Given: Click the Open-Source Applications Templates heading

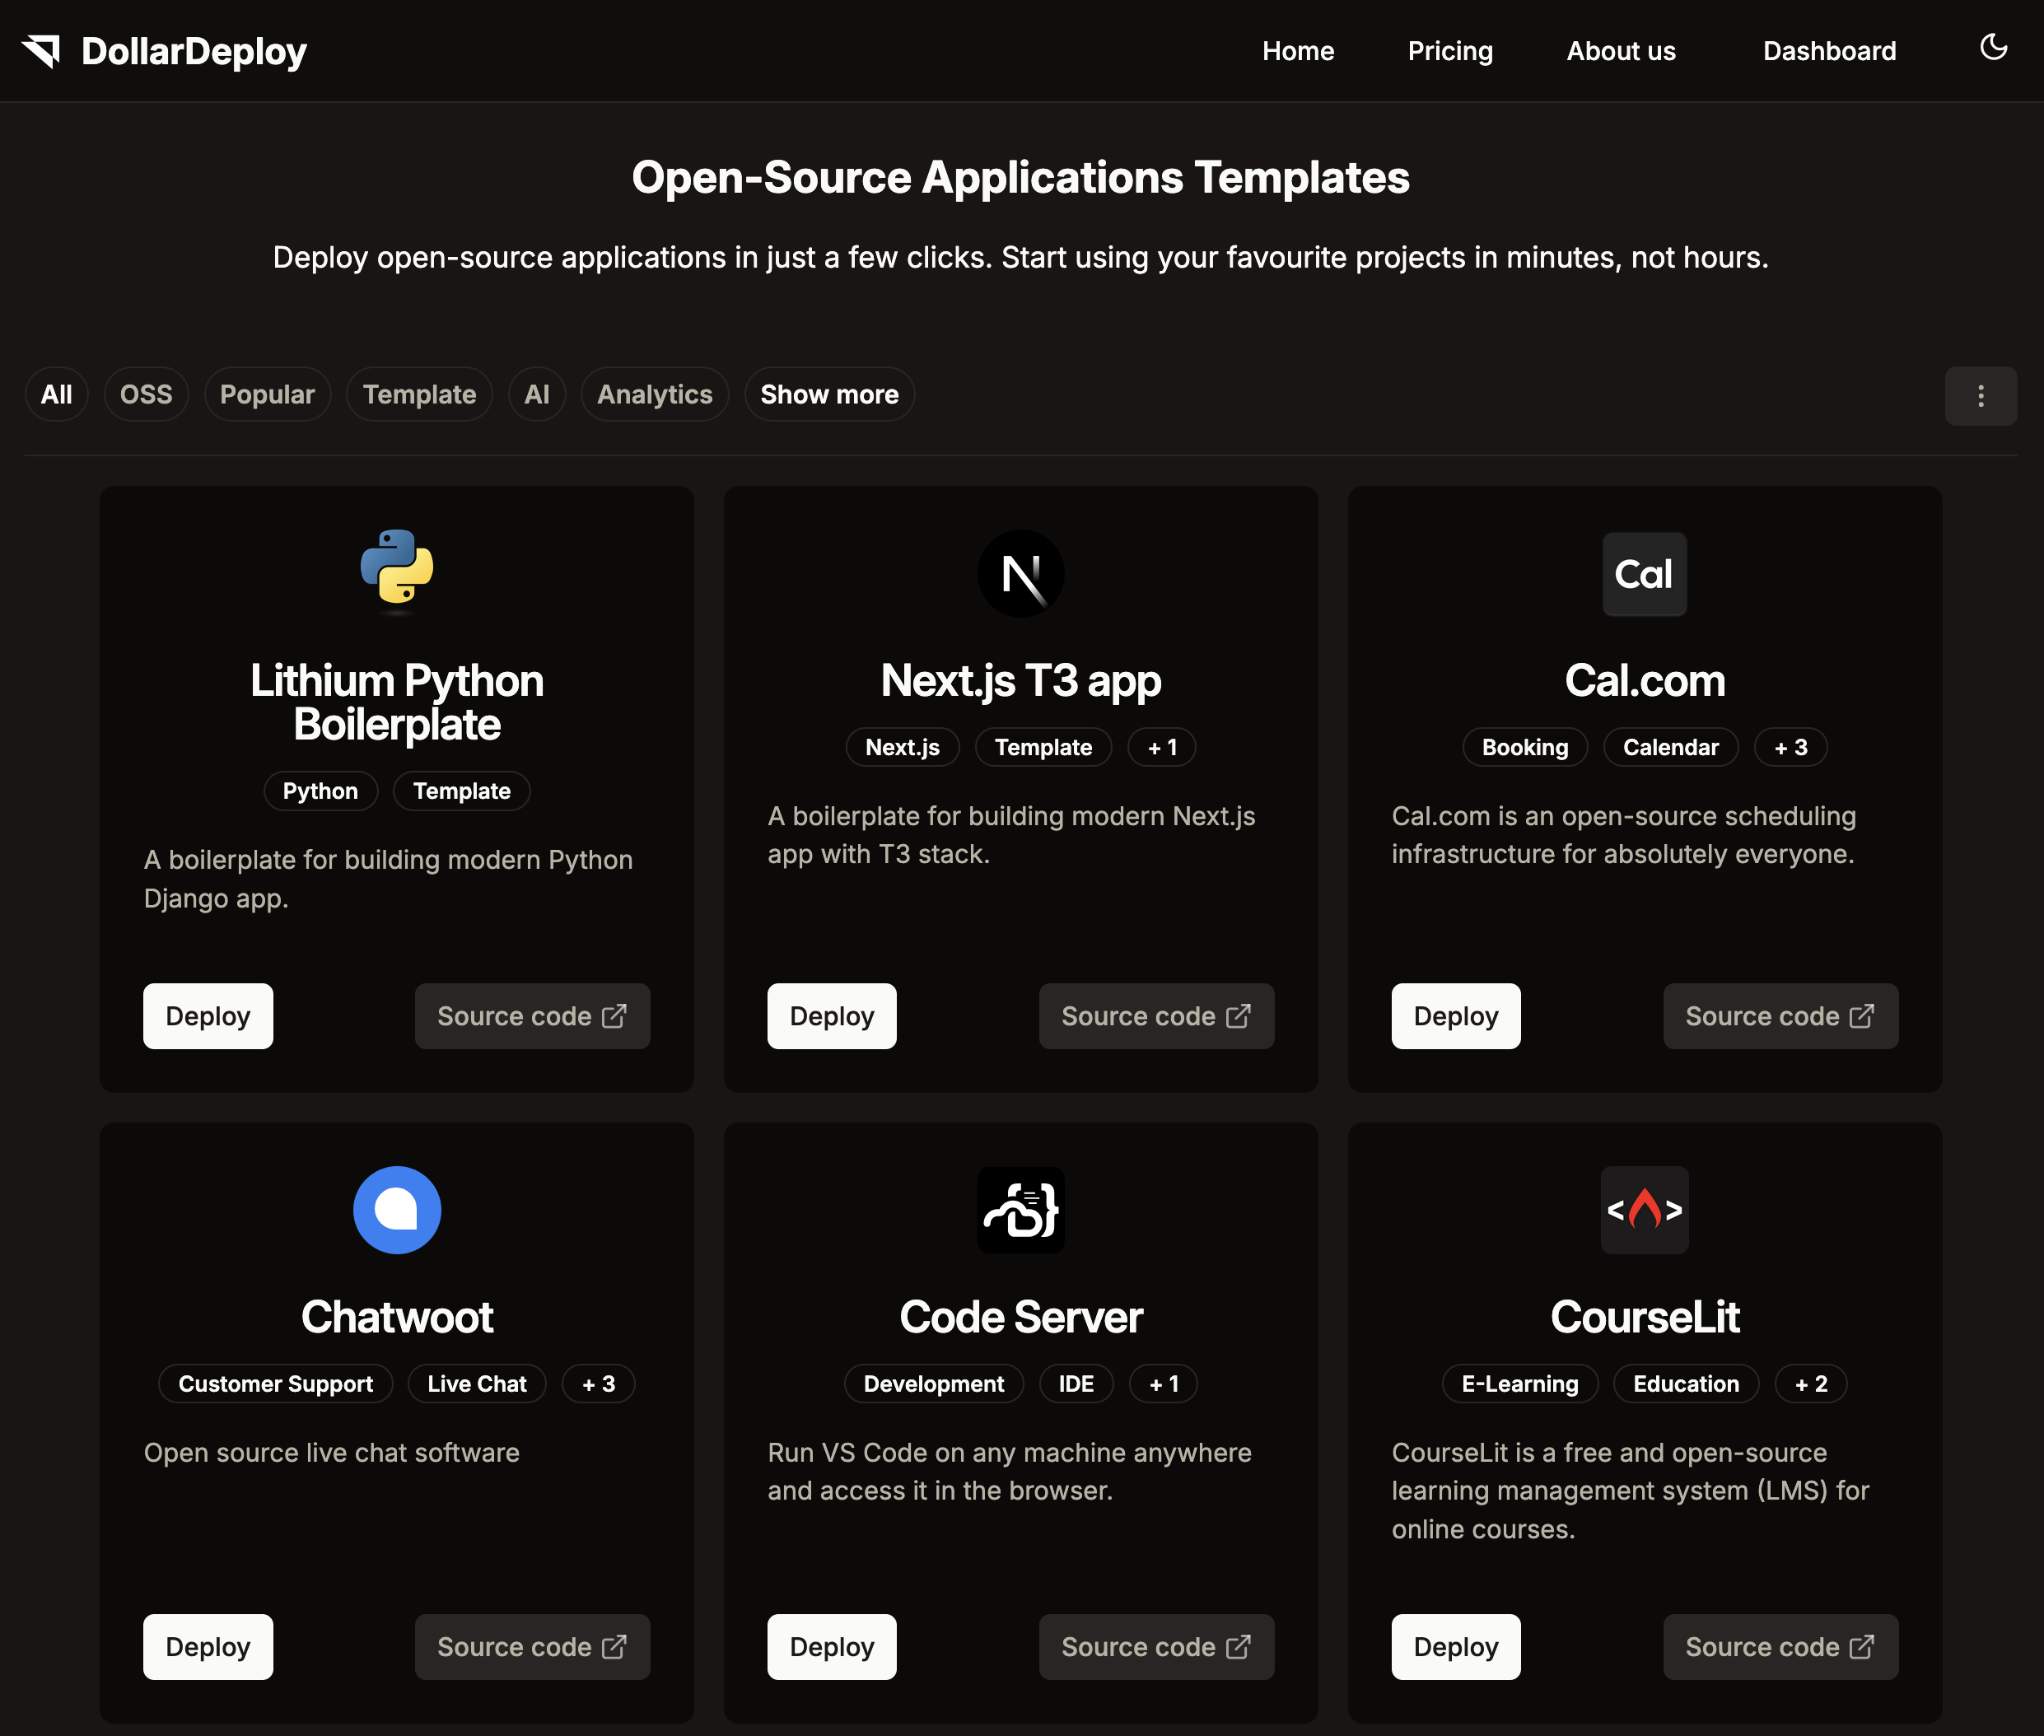Looking at the screenshot, I should coord(1020,178).
